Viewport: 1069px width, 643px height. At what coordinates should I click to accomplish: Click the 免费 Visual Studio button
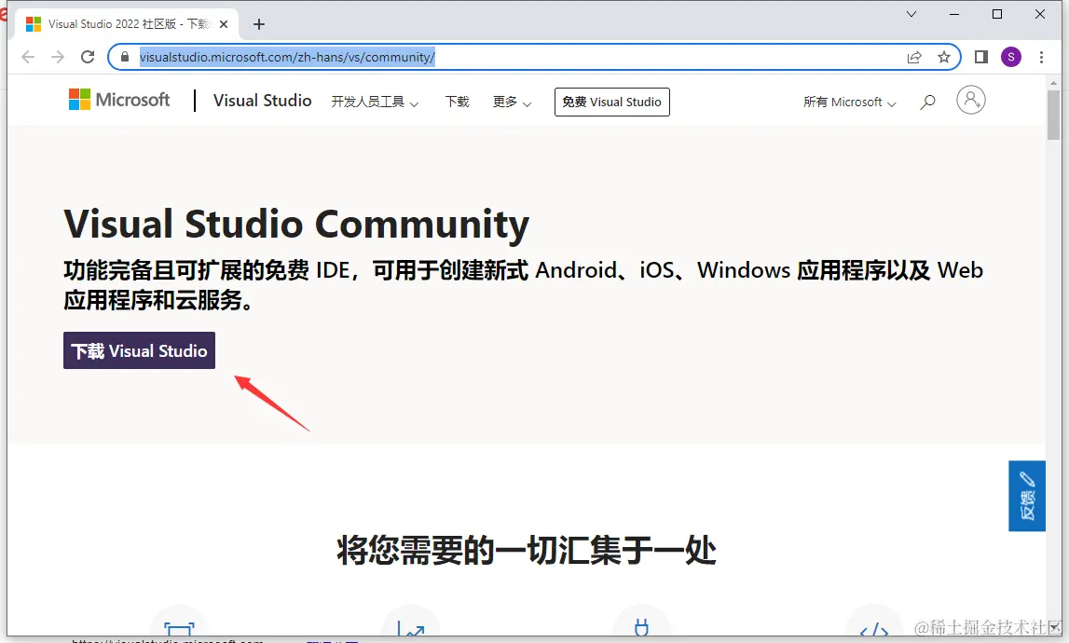(x=612, y=102)
